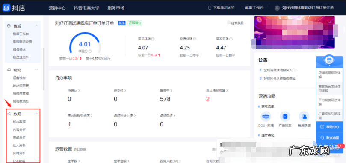This screenshot has height=163, width=346.
Task: Expand the 待支付 todo item arrow
Action: (125, 90)
